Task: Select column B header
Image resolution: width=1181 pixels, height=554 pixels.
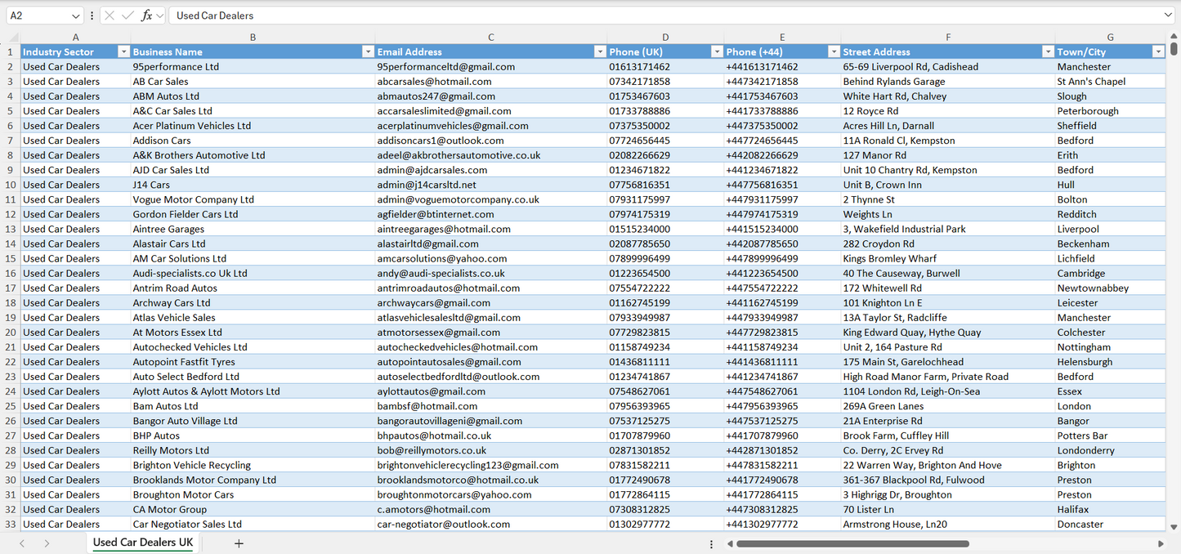Action: point(253,37)
